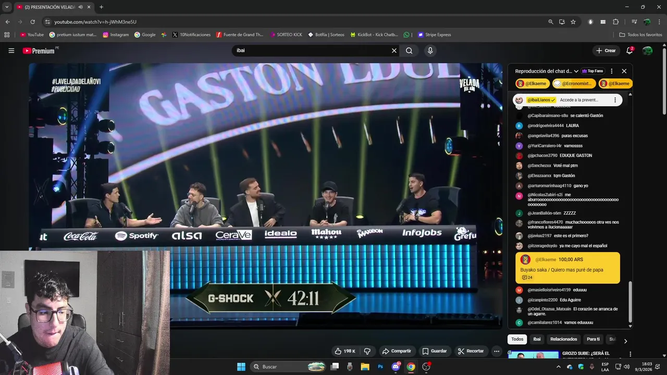This screenshot has height=375, width=667.
Task: Click chat messages scrollbar
Action: 630,302
